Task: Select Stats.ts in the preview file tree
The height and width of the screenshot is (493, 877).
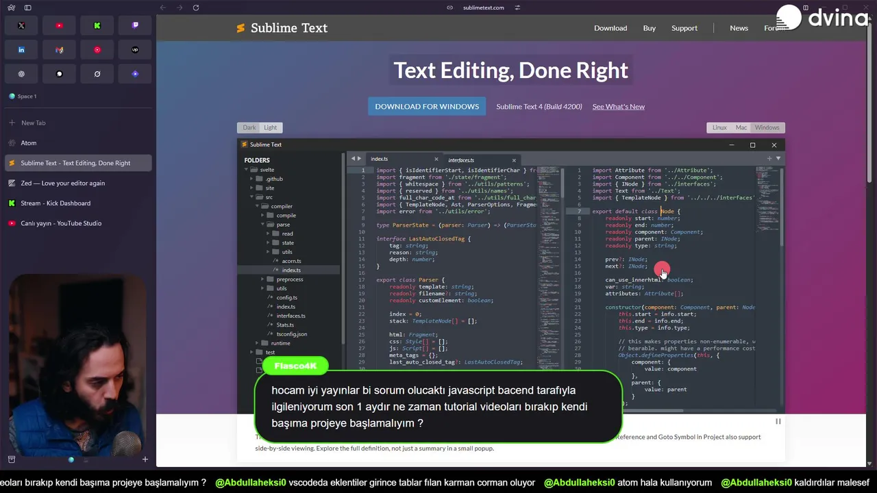Action: [x=285, y=325]
